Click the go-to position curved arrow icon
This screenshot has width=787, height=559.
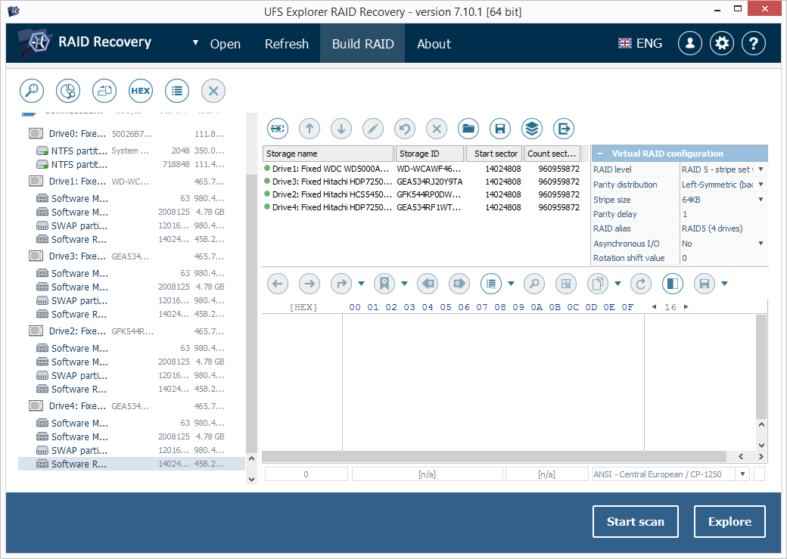point(341,284)
